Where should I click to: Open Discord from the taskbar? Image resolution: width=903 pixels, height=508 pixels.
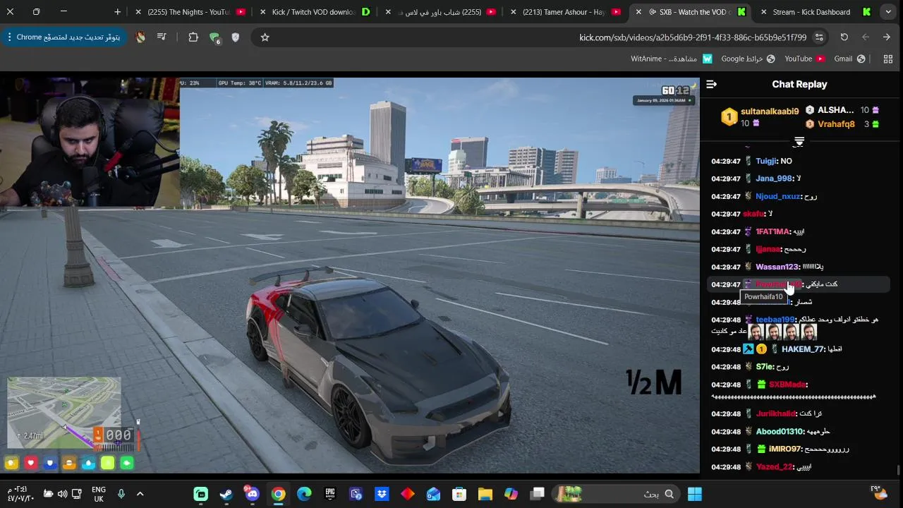[252, 494]
